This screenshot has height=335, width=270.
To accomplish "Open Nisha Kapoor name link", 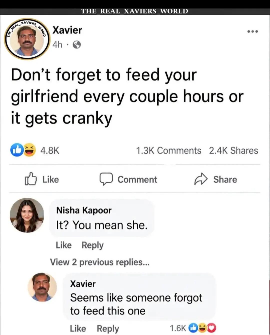I will point(84,210).
